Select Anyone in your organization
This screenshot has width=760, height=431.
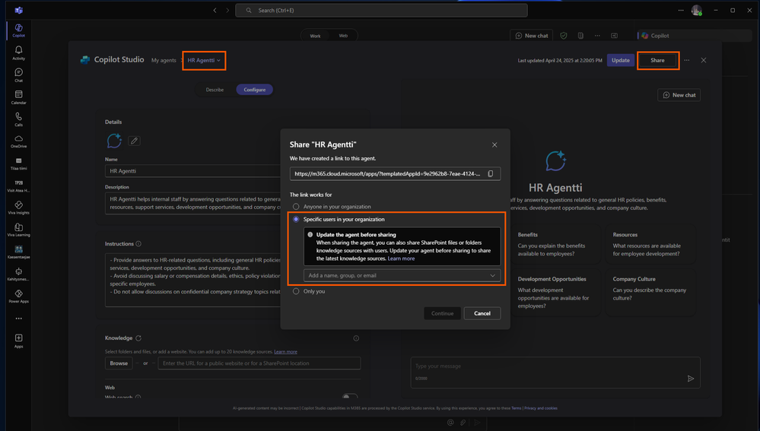(x=296, y=206)
